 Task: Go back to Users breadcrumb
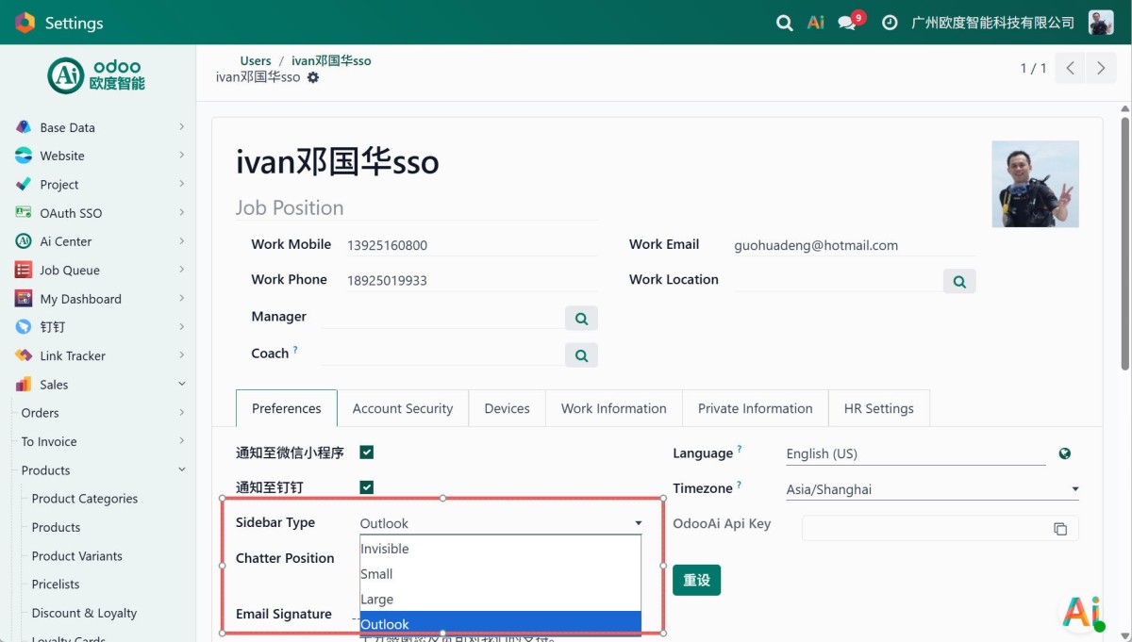click(256, 60)
